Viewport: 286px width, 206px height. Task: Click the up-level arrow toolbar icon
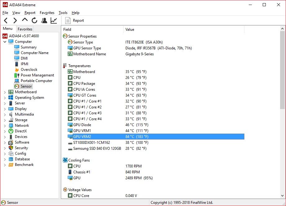point(25,20)
